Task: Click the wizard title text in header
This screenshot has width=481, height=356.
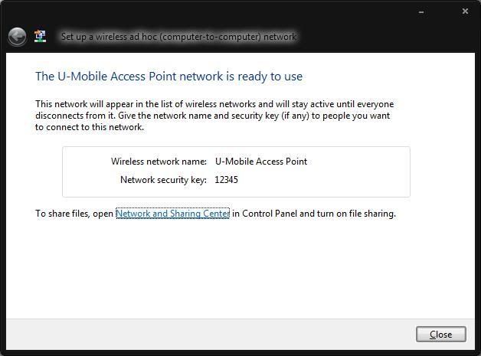Action: point(178,36)
